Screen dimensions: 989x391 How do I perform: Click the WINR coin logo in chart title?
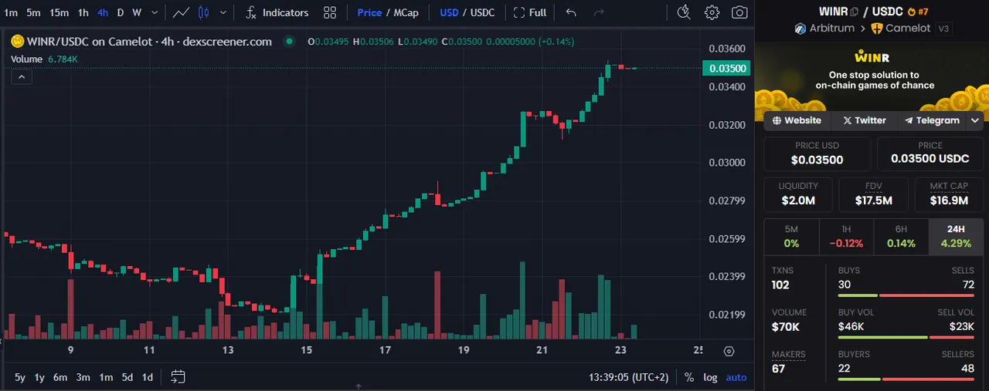point(17,42)
